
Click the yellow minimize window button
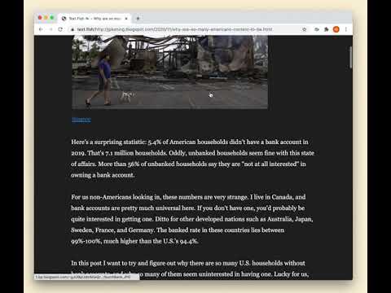(46, 18)
